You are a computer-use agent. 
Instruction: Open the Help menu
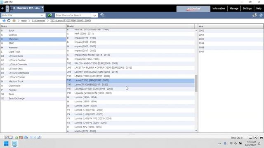click(x=259, y=8)
